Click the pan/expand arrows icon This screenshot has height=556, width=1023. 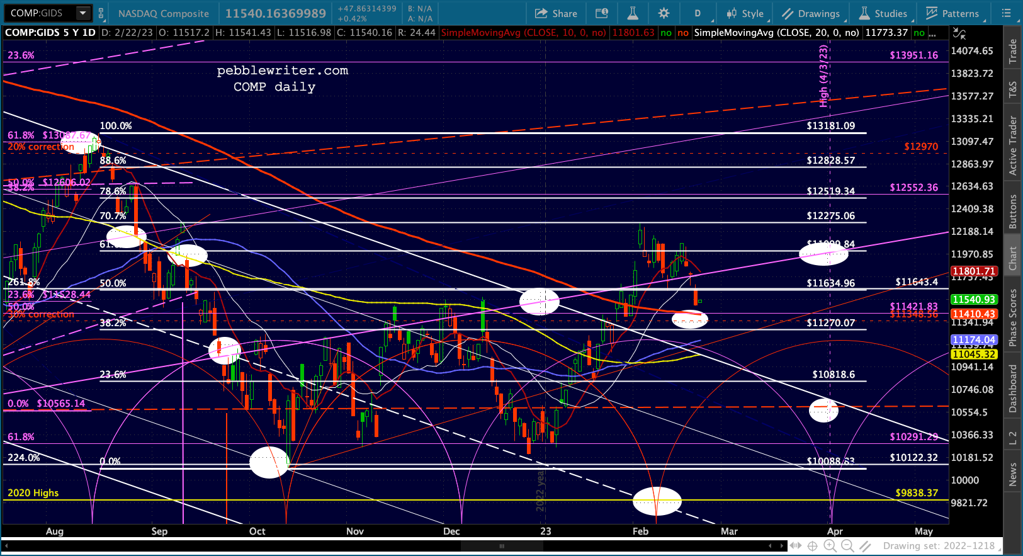point(796,546)
